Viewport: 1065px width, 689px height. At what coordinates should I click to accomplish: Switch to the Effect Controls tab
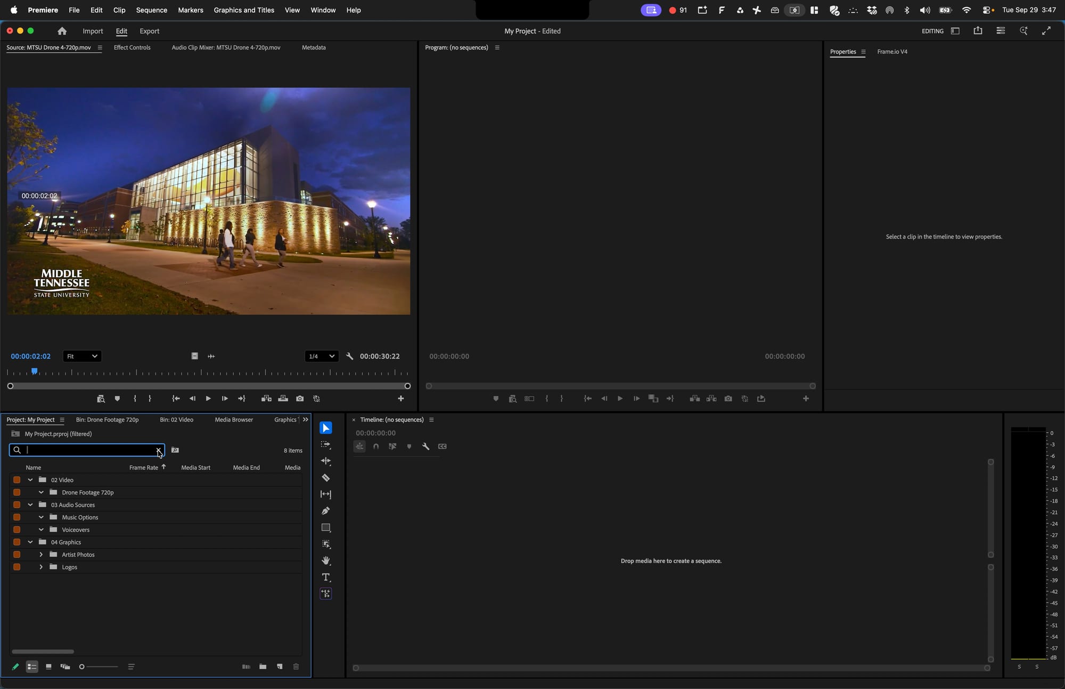click(132, 47)
